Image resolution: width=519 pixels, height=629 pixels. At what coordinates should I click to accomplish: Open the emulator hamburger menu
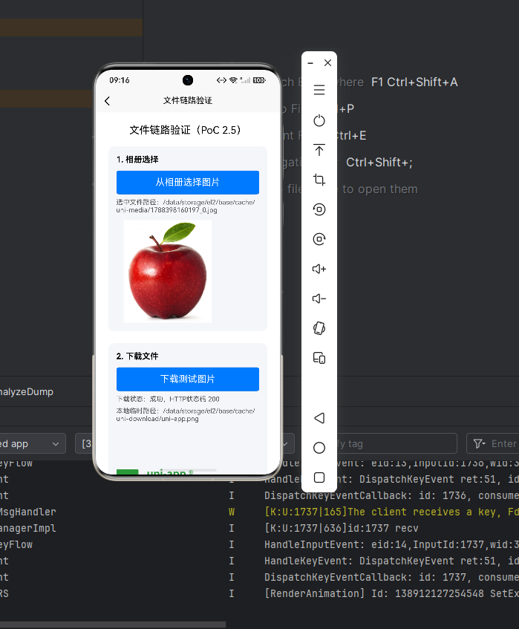[319, 90]
